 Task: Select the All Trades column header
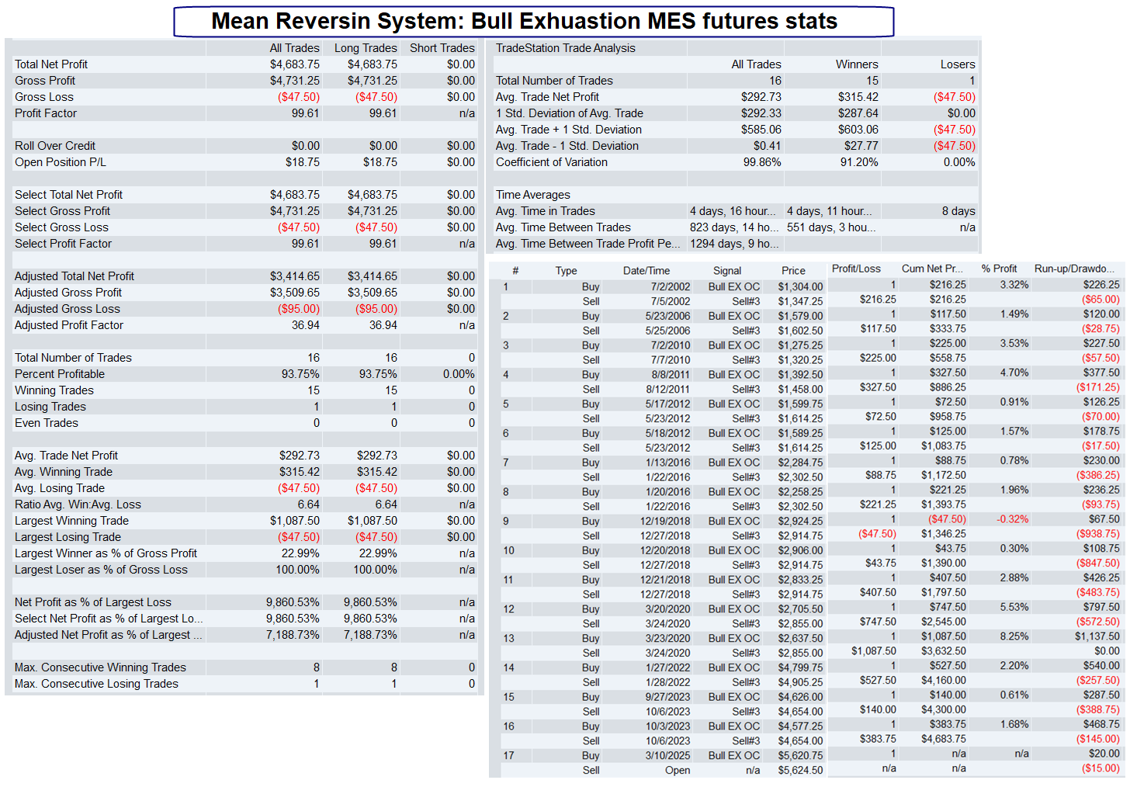(294, 48)
